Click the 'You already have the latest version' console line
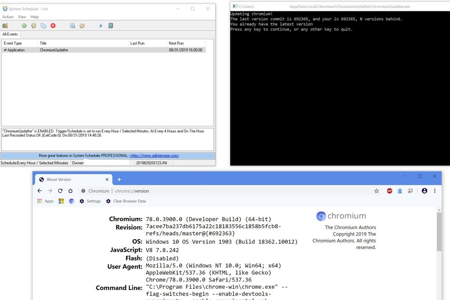450x300 pixels. point(272,24)
